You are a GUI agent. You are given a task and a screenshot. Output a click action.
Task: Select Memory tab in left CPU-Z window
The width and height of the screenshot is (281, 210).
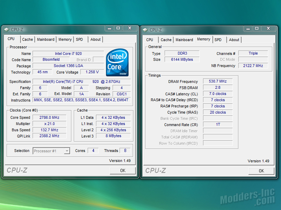65,40
